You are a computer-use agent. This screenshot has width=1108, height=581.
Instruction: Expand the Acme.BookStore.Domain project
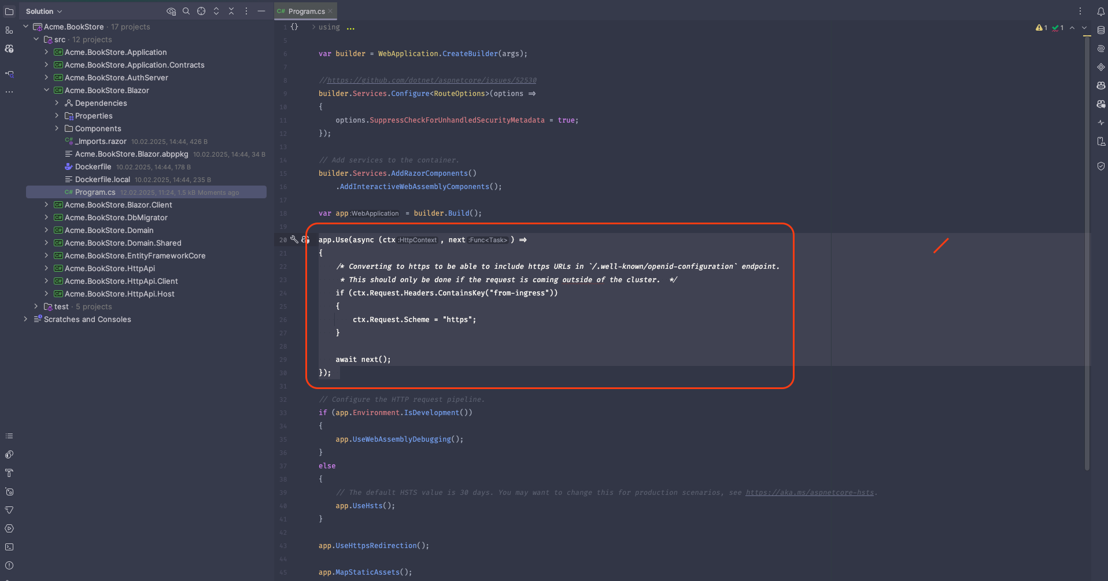46,230
